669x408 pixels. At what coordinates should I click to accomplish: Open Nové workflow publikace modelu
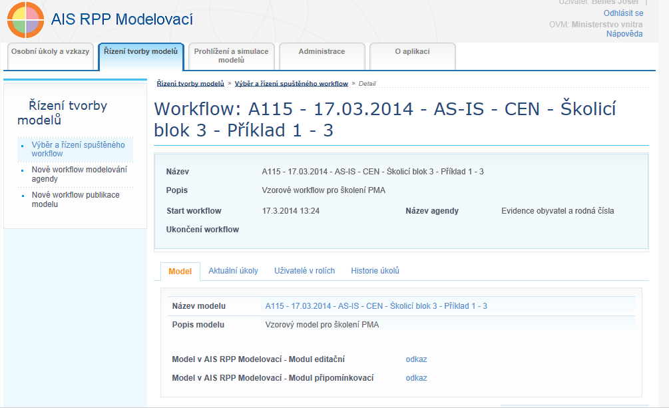coord(75,199)
